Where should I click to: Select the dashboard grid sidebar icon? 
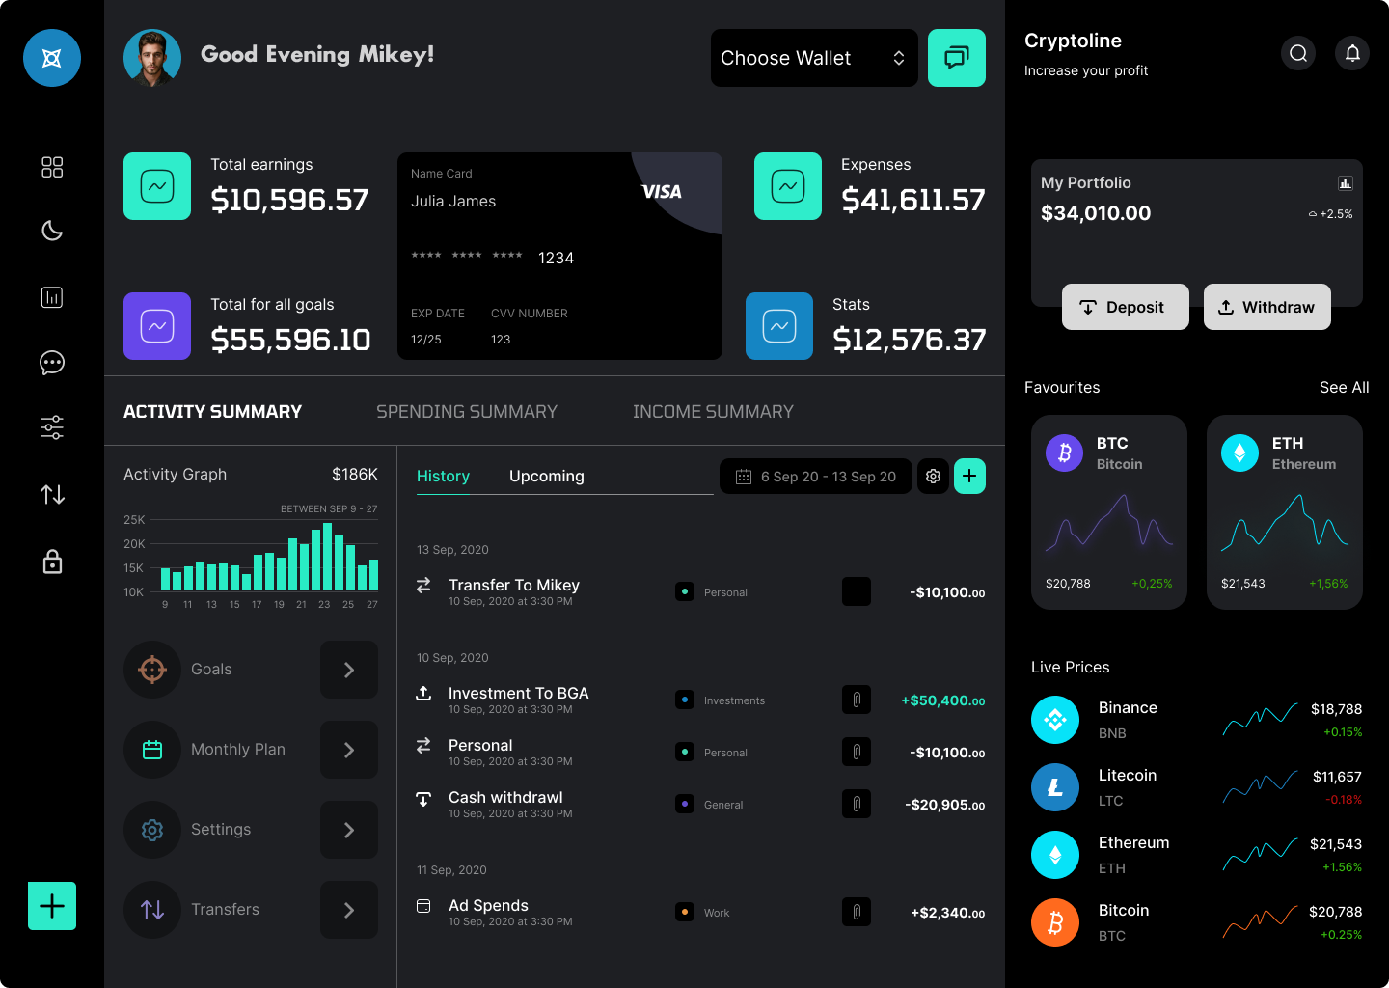coord(52,168)
